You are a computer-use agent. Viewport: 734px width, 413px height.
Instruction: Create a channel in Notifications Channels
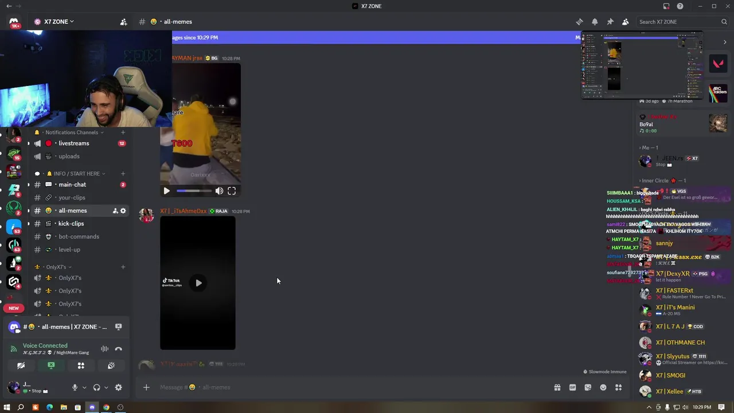point(123,133)
